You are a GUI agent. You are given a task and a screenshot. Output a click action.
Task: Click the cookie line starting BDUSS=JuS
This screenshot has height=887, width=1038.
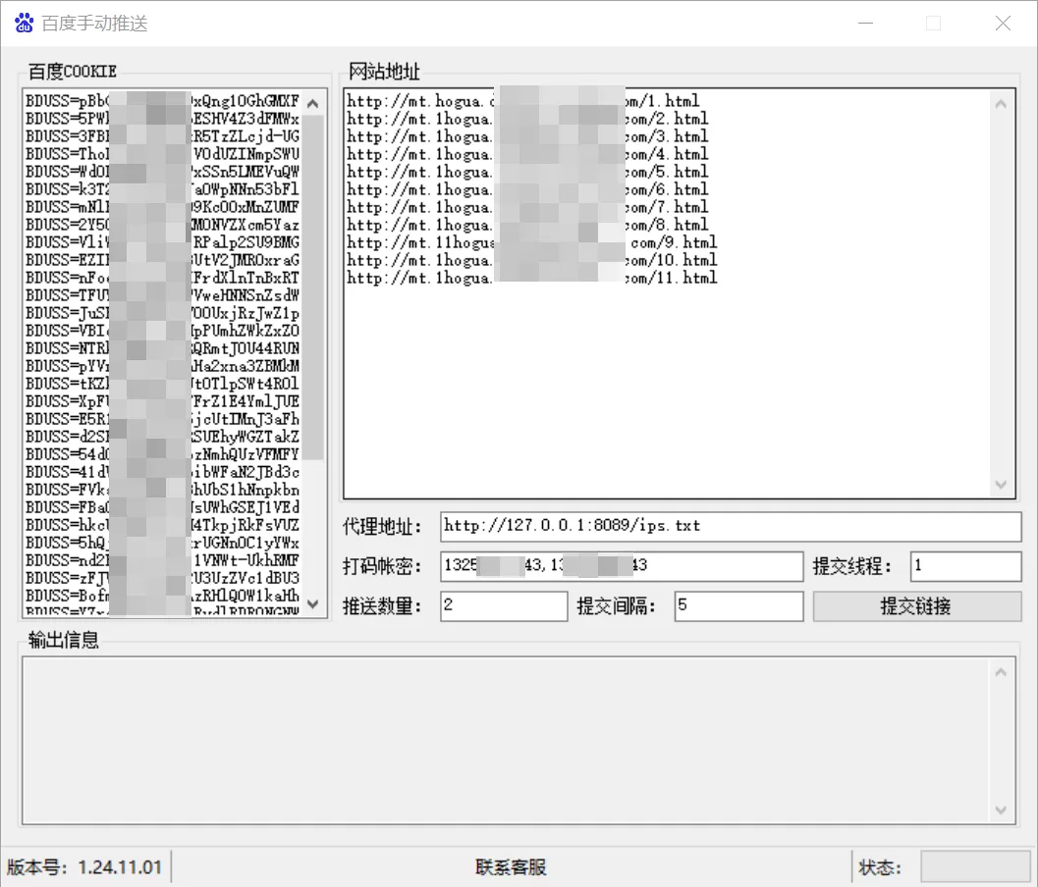click(x=163, y=314)
